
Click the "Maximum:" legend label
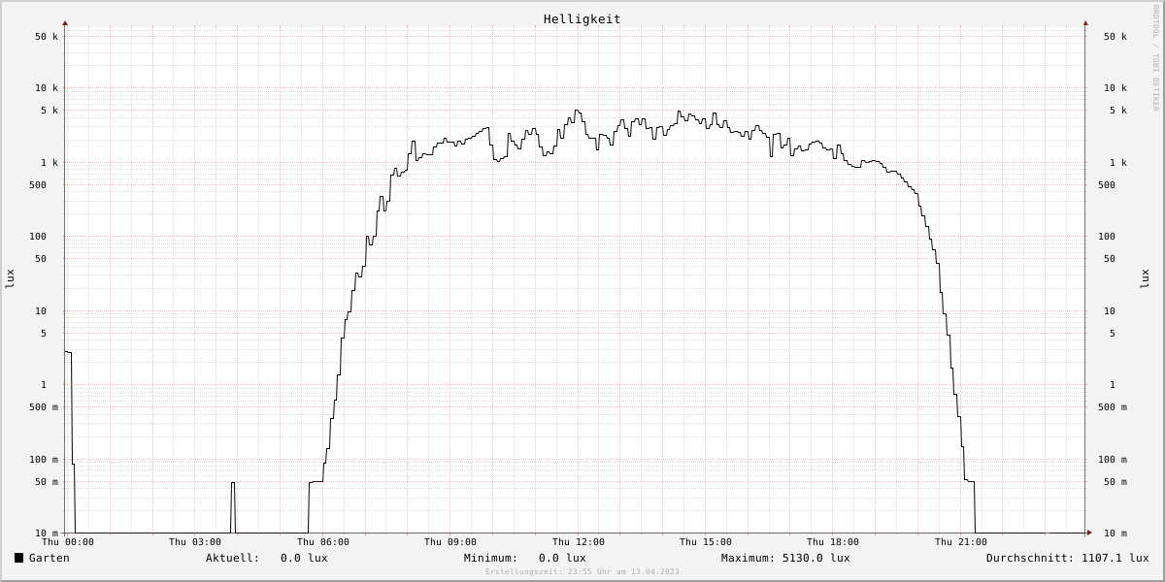[x=749, y=558]
